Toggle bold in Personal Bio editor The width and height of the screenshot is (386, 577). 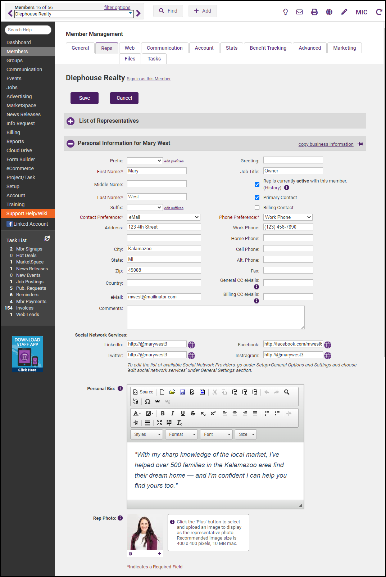(163, 413)
